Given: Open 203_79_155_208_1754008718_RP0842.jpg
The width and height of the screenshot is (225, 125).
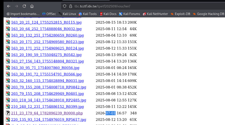Looking at the screenshot, I should (49, 87).
